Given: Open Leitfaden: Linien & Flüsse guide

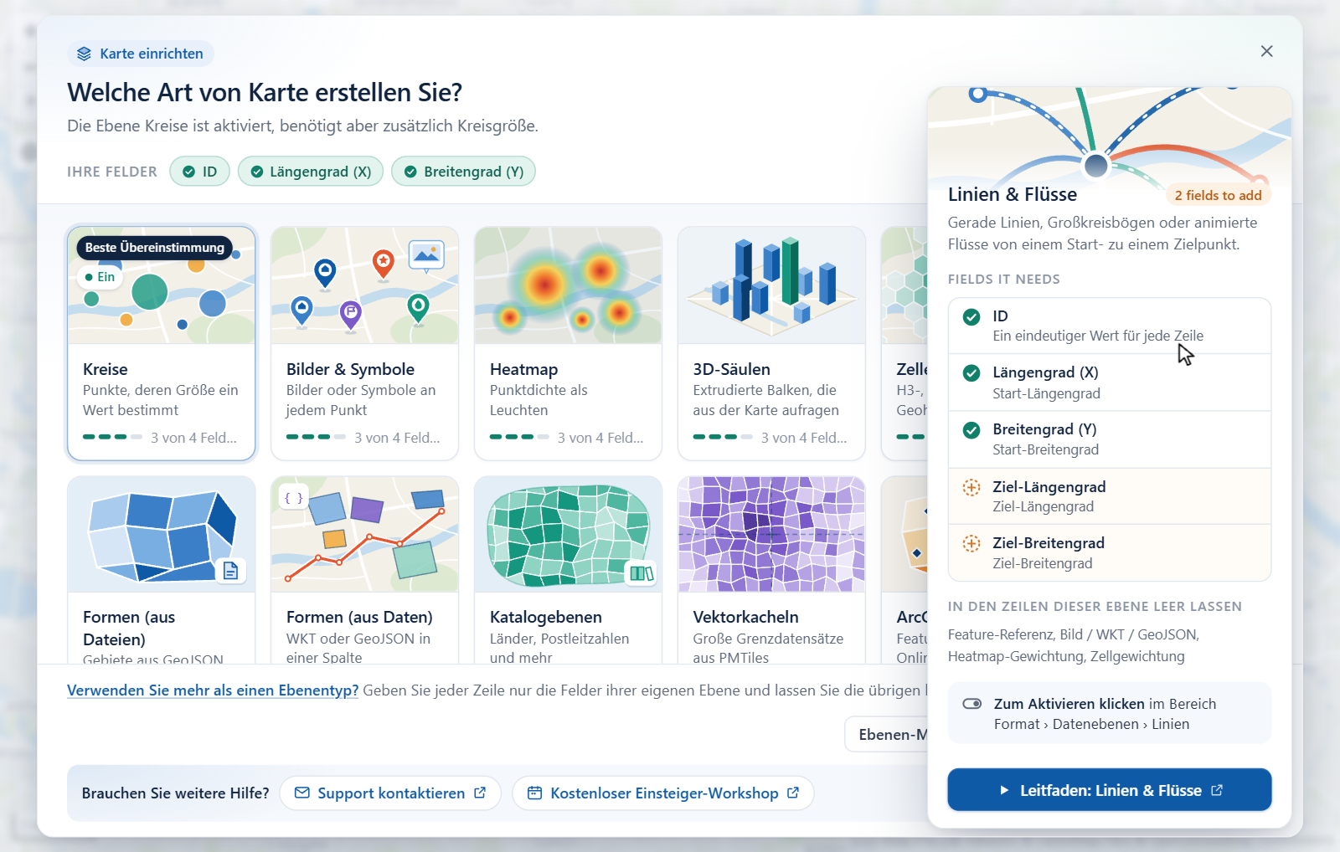Looking at the screenshot, I should 1110,790.
